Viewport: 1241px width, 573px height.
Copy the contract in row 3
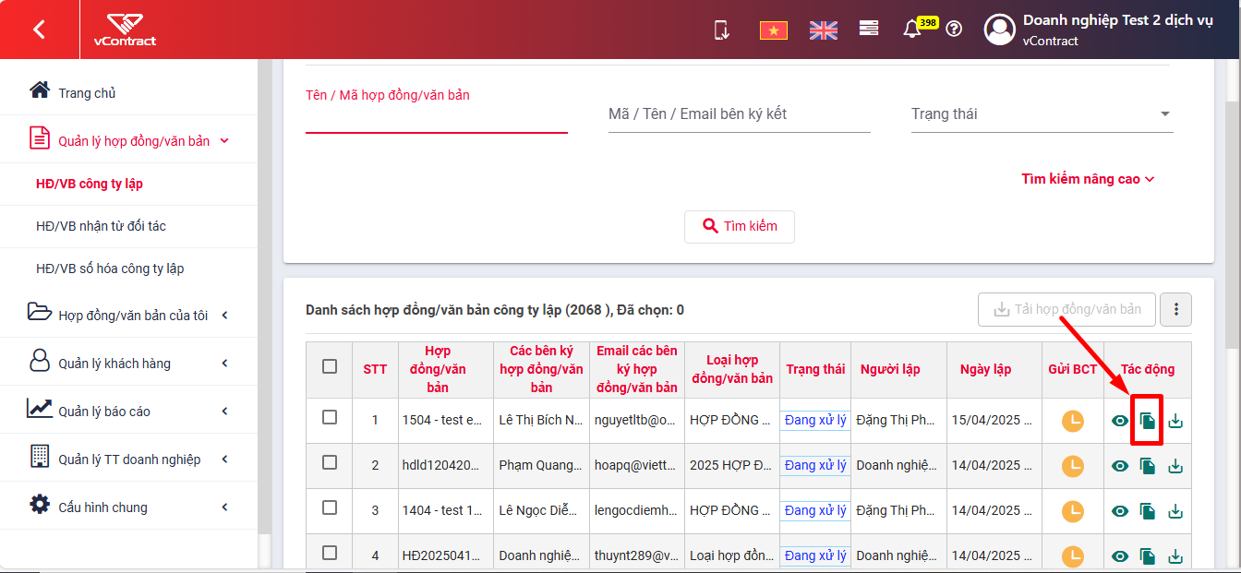pyautogui.click(x=1147, y=510)
